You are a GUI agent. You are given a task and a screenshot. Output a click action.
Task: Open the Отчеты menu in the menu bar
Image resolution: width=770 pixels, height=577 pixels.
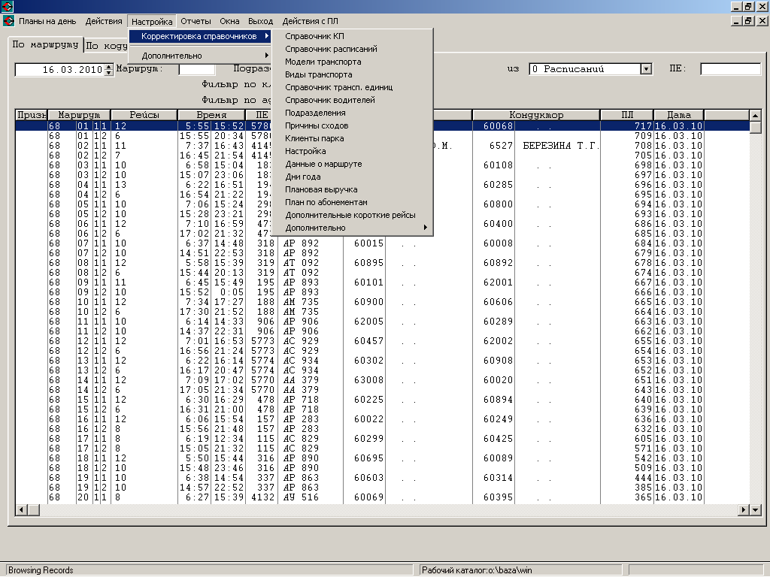pos(196,21)
